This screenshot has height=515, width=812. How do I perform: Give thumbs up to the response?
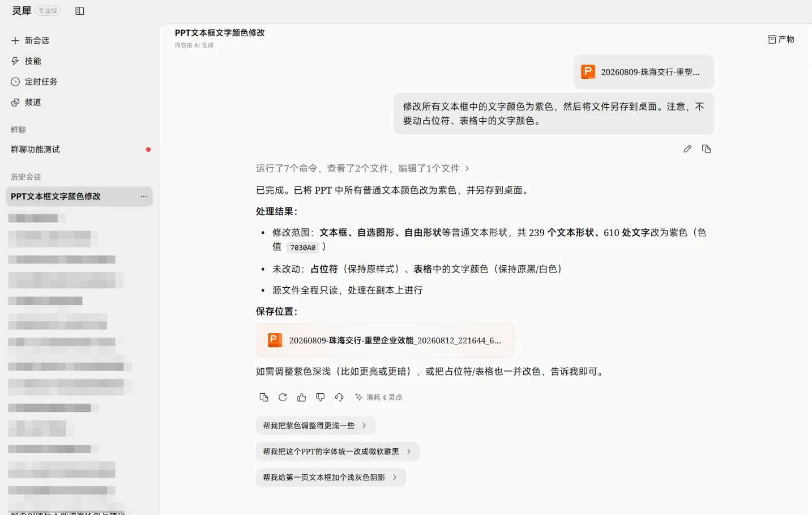pyautogui.click(x=301, y=397)
